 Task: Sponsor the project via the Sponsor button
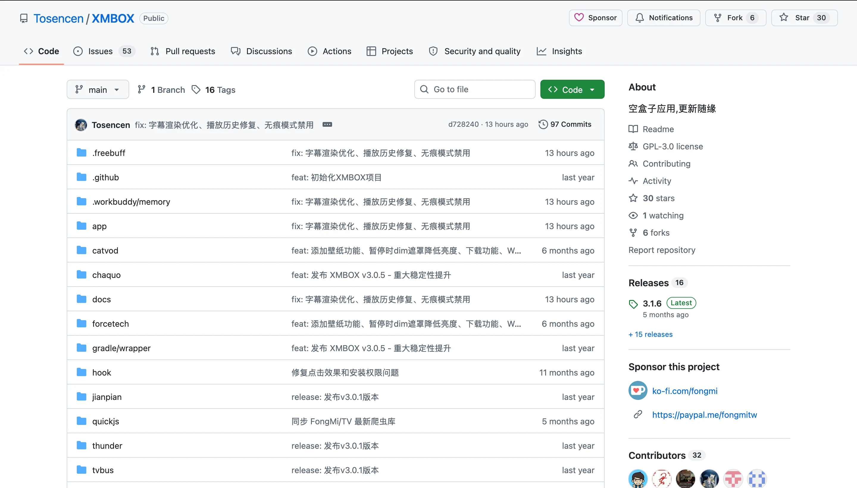[x=595, y=18]
